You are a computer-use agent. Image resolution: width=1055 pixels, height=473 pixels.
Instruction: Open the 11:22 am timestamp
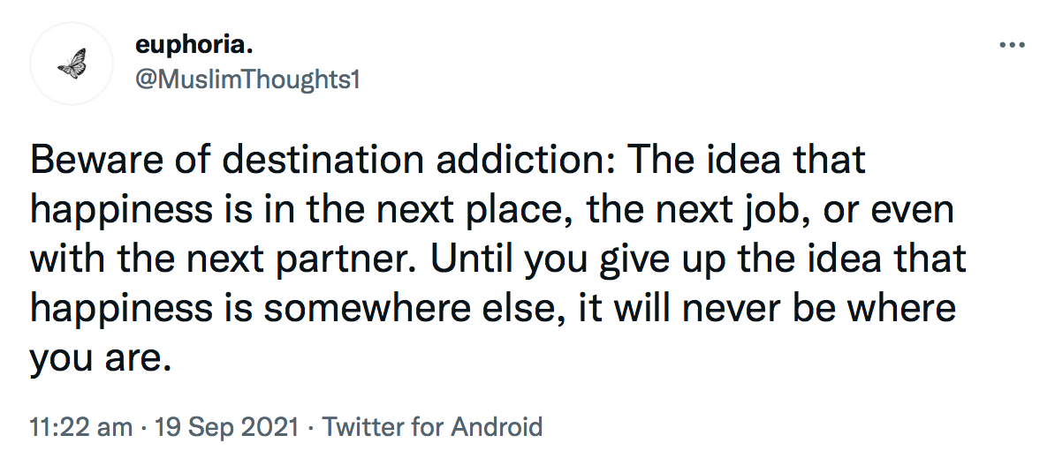pos(81,426)
